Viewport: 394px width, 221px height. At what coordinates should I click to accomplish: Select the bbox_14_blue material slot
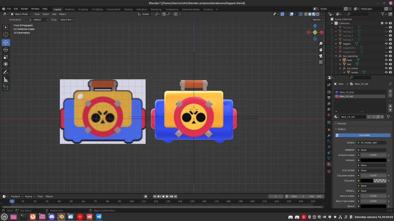[360, 92]
